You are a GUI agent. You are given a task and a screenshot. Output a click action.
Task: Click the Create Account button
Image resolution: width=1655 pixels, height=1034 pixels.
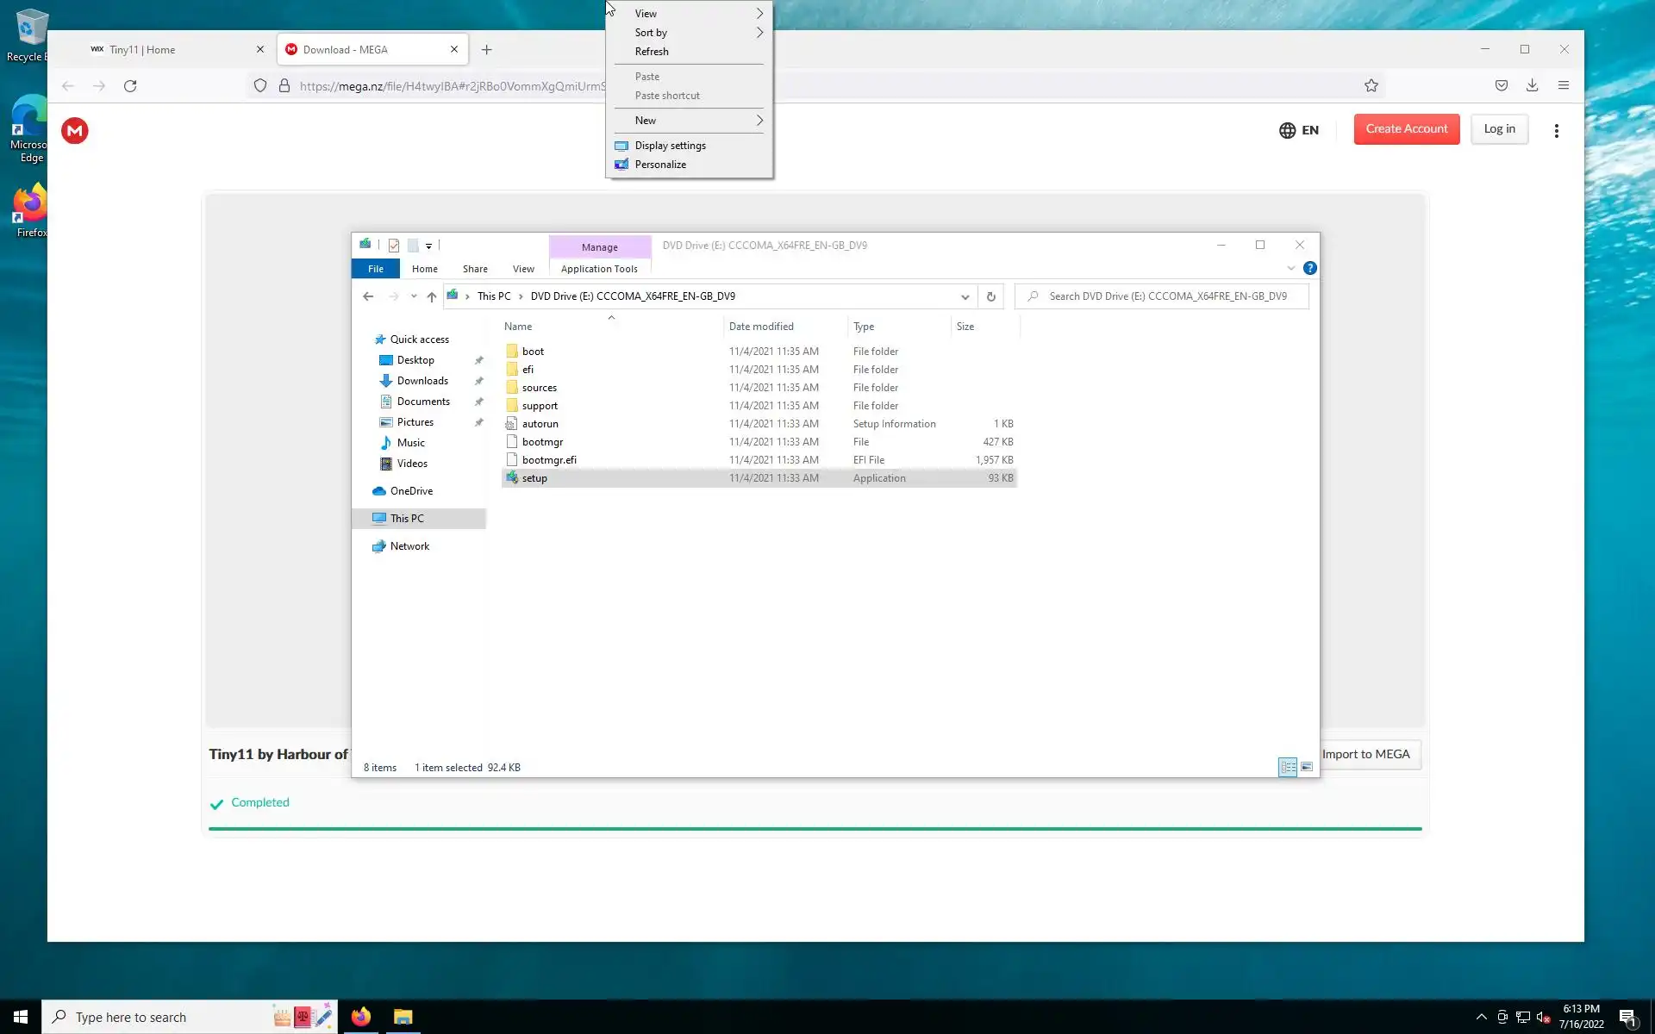pos(1406,129)
